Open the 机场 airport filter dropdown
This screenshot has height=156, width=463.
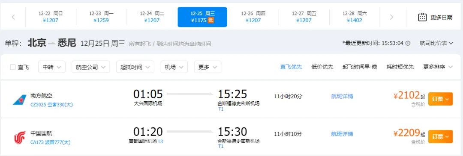pos(174,67)
